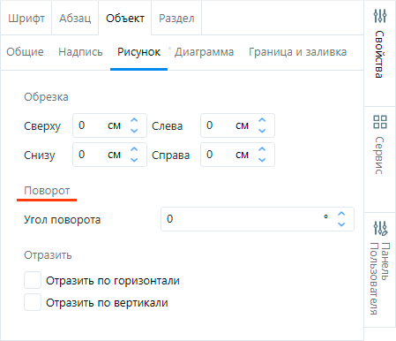The width and height of the screenshot is (396, 341).
Task: Open the Панель Пользователя sliders icon
Action: click(380, 228)
